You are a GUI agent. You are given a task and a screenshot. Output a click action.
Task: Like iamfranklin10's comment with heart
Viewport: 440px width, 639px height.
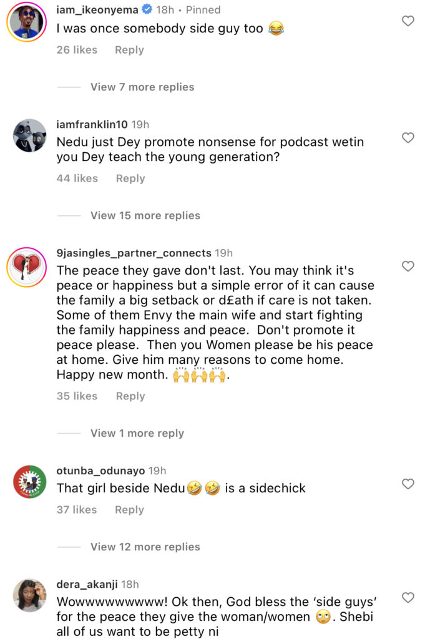[408, 138]
